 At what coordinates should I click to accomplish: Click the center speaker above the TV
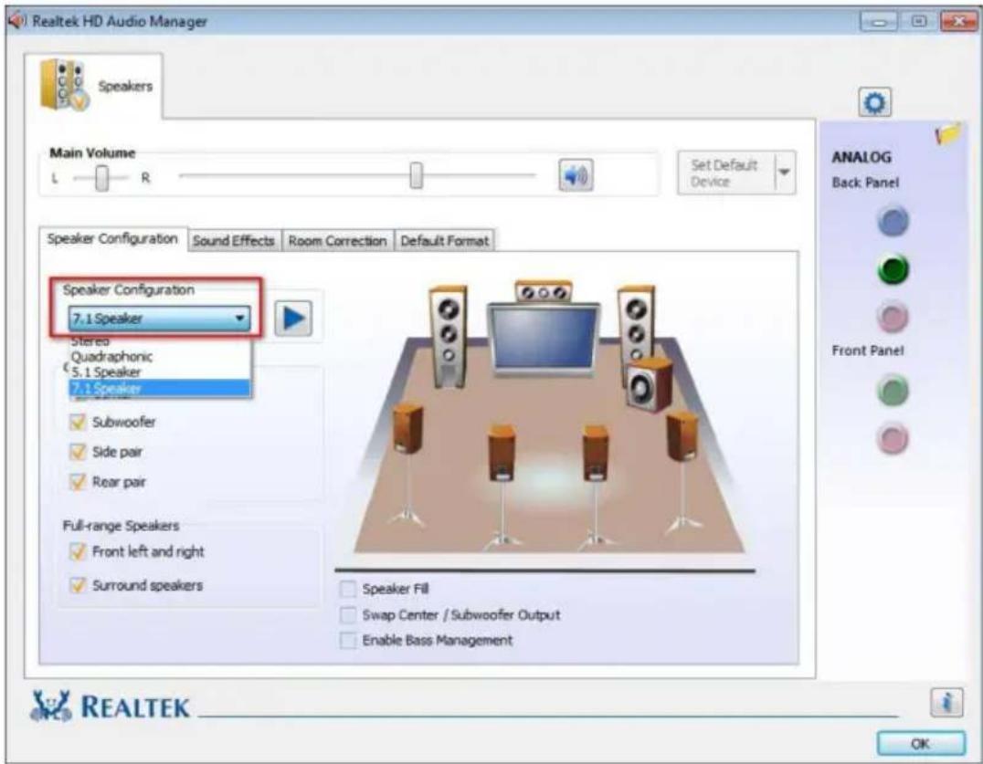[x=543, y=291]
